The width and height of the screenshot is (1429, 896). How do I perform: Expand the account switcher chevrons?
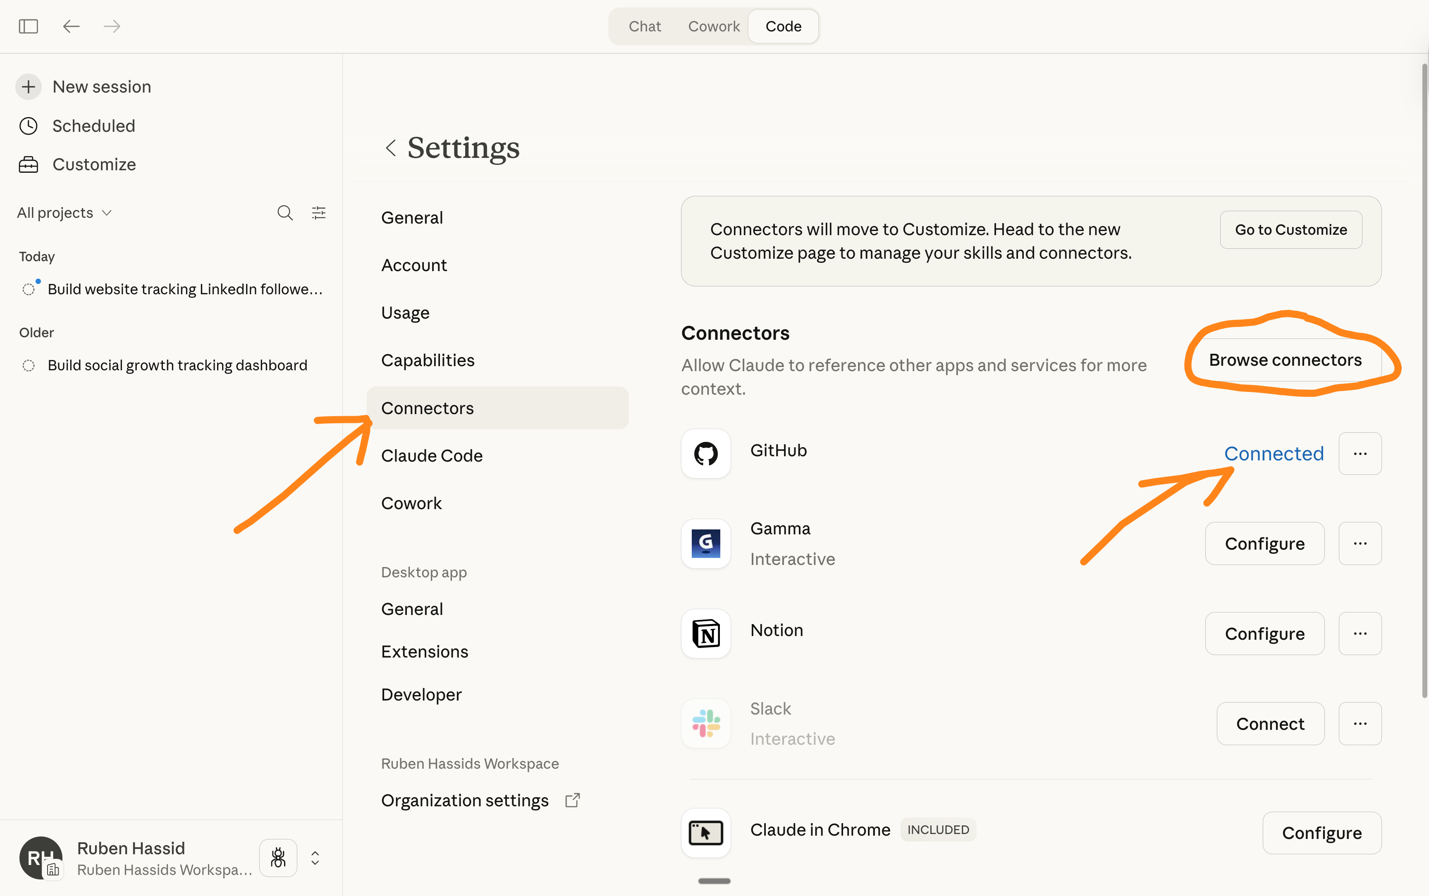click(315, 858)
